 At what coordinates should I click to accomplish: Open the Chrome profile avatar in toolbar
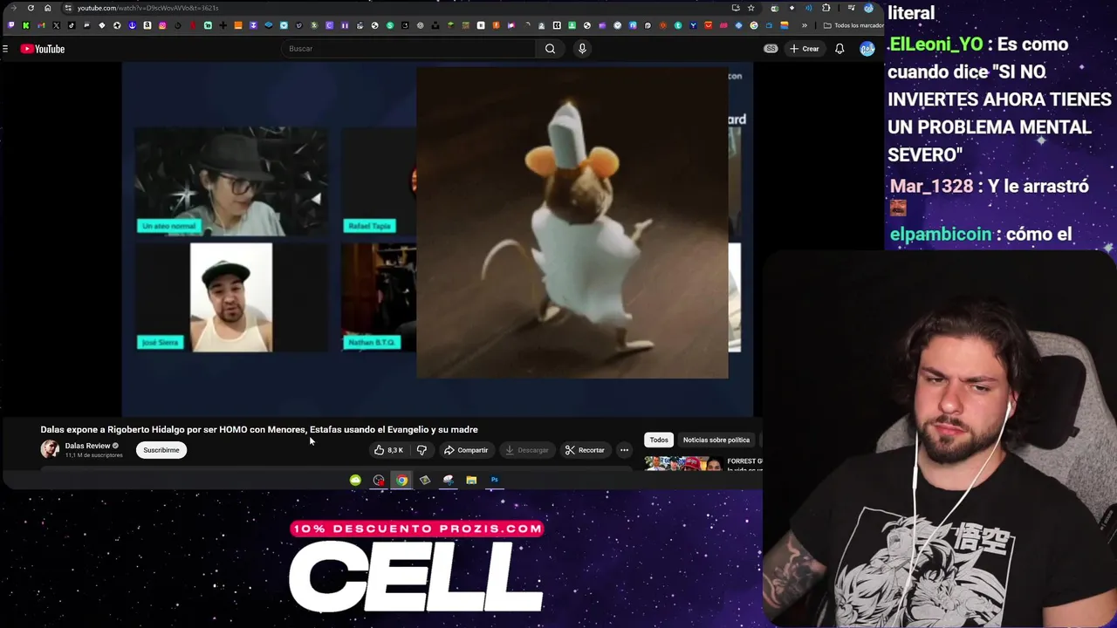(869, 8)
